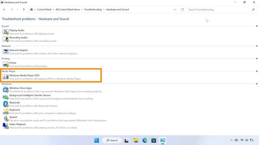Image resolution: width=259 pixels, height=145 pixels.
Task: Open the Printer troubleshooter link
Action: [x=13, y=63]
